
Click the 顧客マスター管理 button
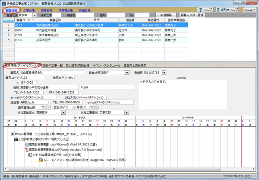(193, 15)
